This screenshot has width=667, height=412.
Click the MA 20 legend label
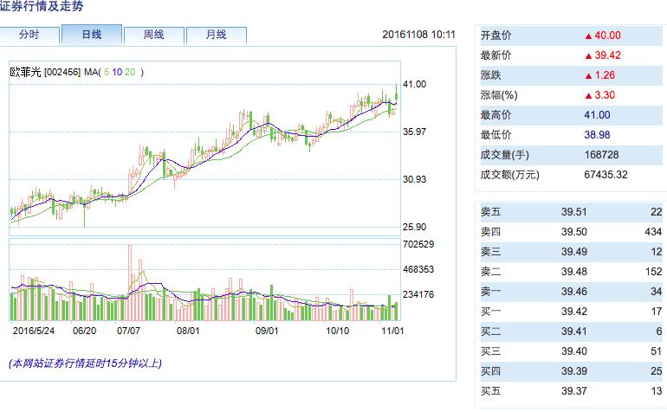click(x=131, y=72)
